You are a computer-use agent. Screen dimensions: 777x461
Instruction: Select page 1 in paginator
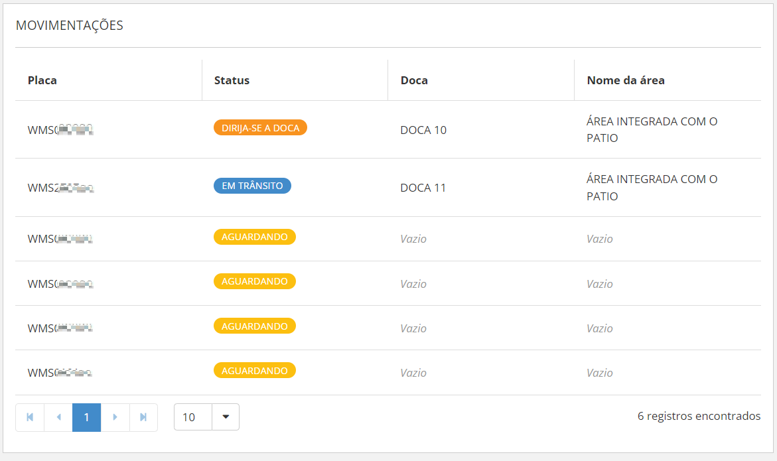tap(86, 417)
